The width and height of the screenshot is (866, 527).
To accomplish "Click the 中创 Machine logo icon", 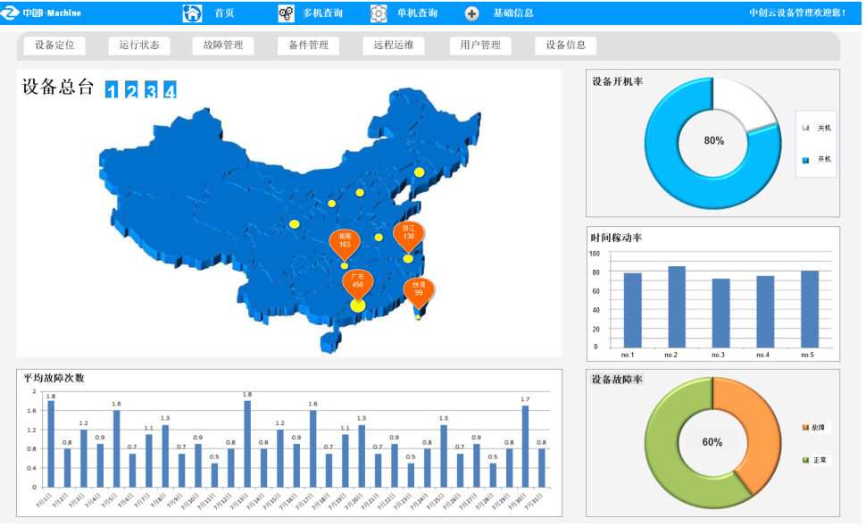I will tap(11, 13).
